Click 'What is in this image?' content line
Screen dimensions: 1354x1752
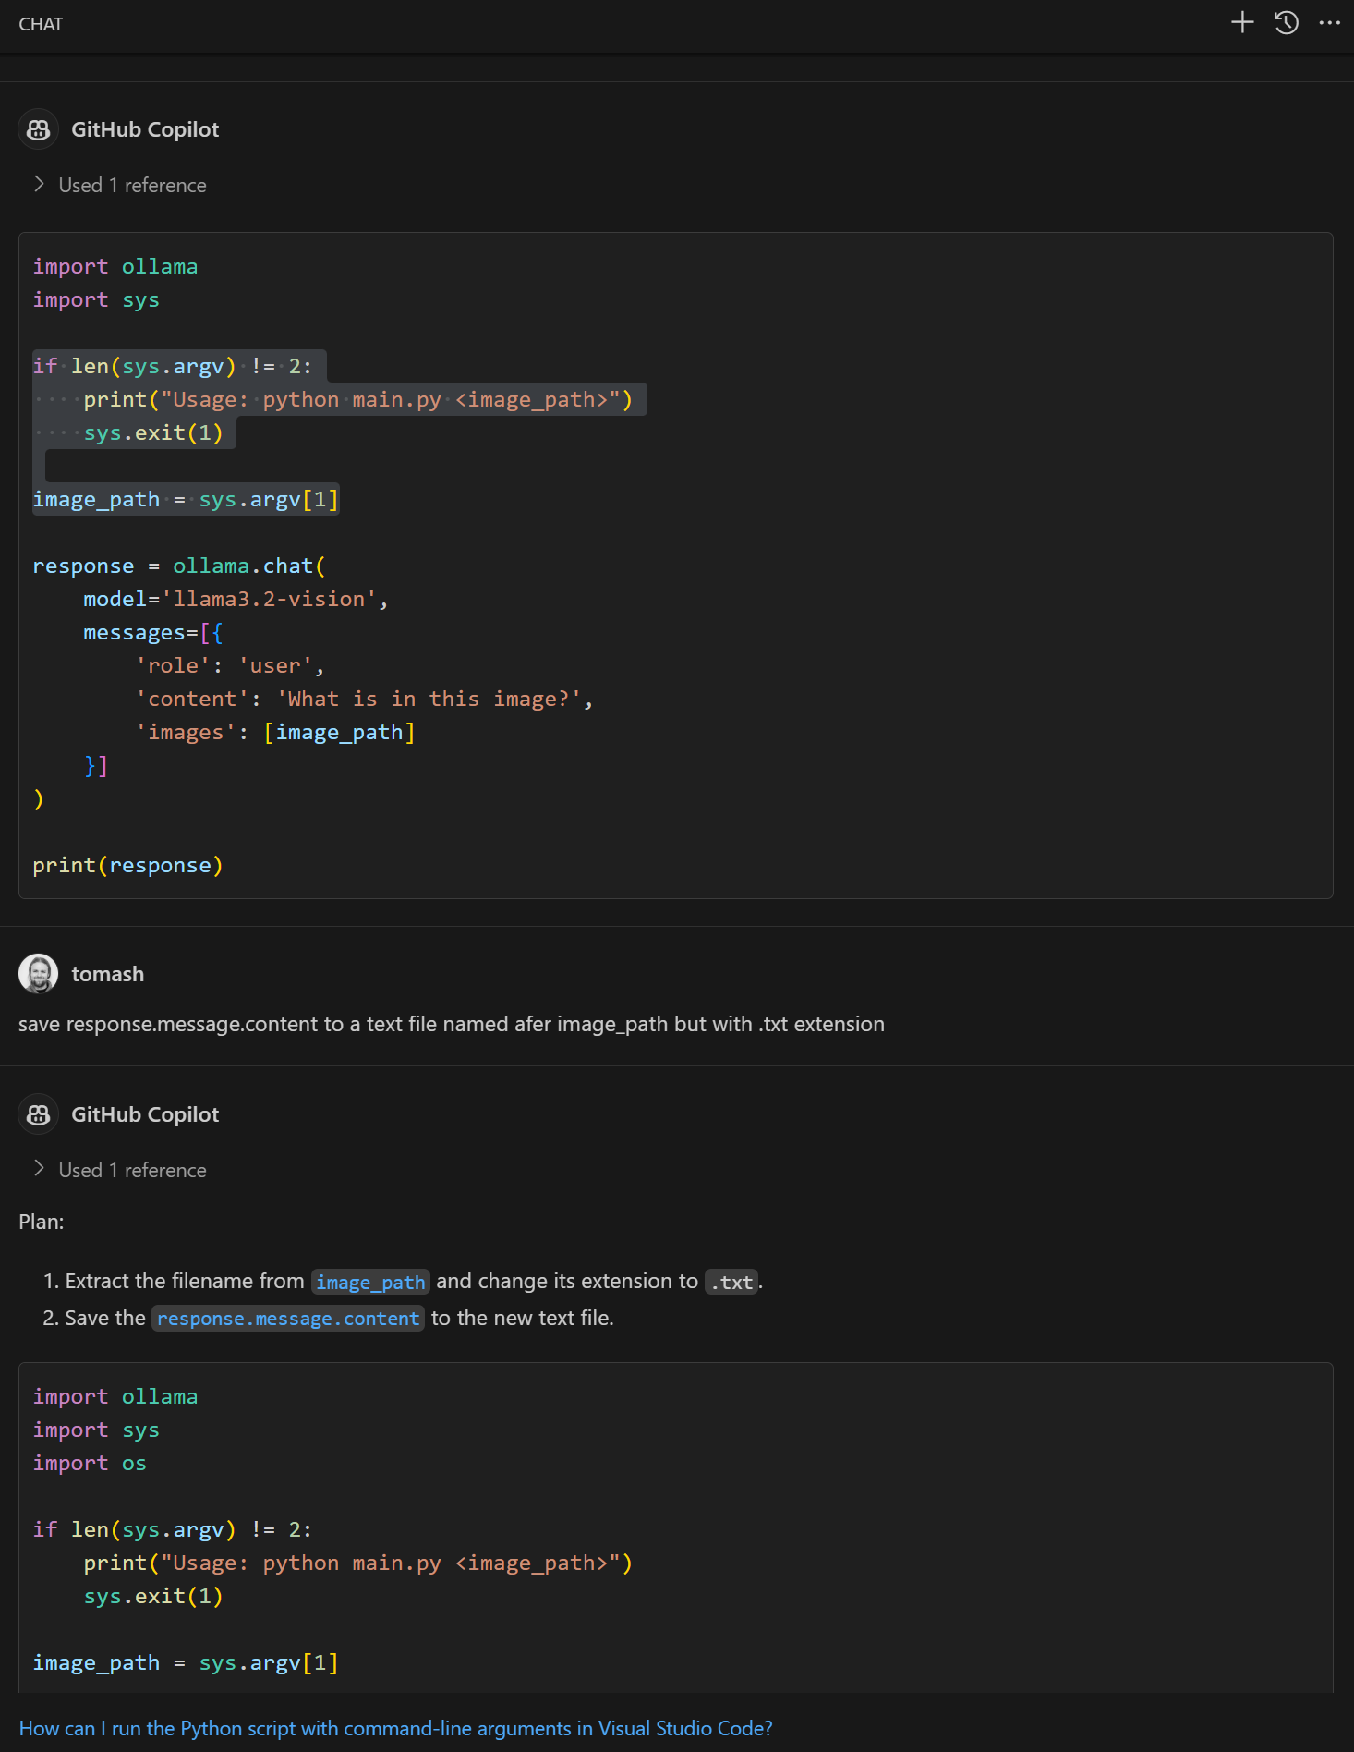364,699
